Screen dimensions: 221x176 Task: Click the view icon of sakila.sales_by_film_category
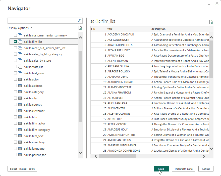pyautogui.click(x=20, y=54)
